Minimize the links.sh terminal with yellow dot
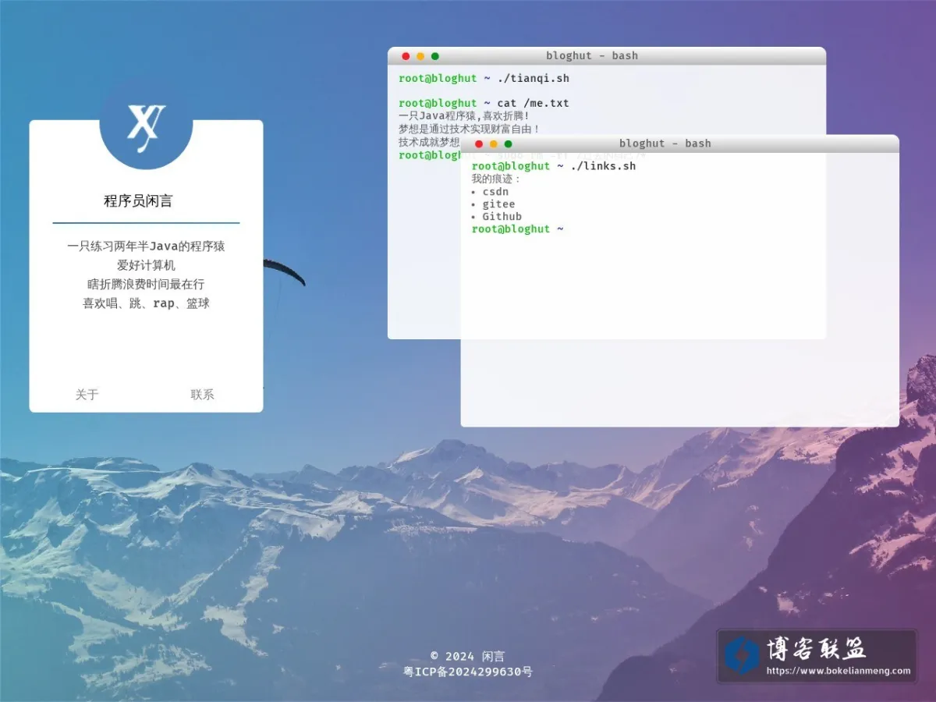 coord(494,144)
